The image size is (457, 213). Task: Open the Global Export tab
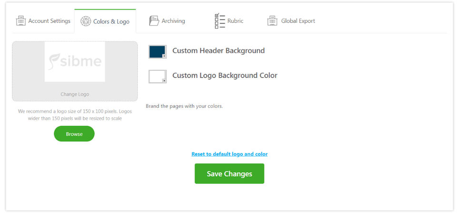point(291,21)
